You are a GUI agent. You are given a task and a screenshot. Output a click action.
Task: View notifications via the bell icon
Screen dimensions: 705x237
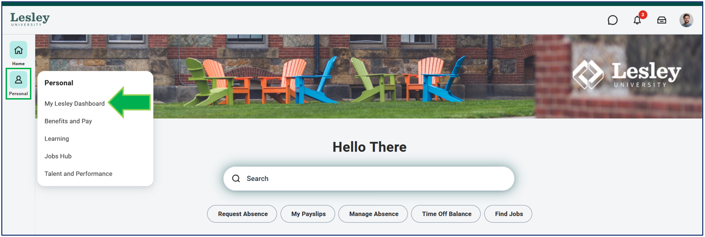(637, 20)
